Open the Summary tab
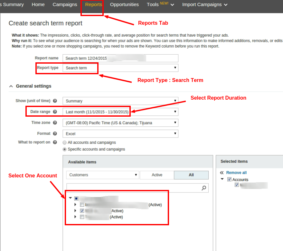This screenshot has width=283, height=251. coord(12,4)
